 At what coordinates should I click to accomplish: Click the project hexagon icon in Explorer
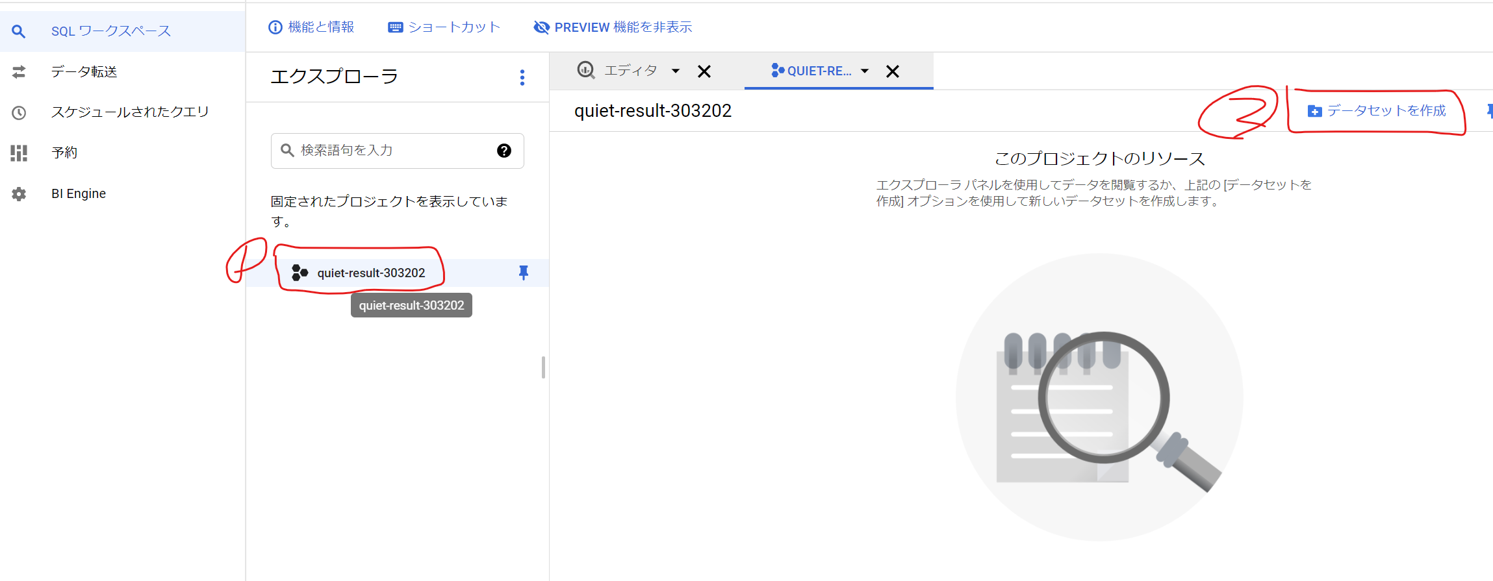point(300,273)
